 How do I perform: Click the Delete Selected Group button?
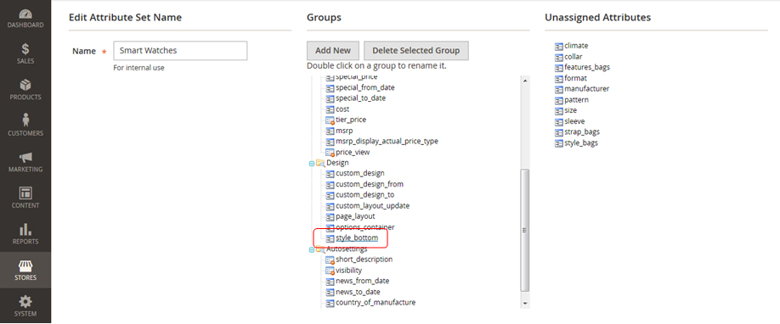coord(415,50)
